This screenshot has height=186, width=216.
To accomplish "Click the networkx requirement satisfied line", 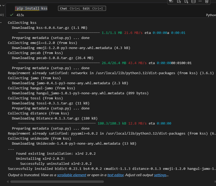I will pyautogui.click(x=111, y=73).
